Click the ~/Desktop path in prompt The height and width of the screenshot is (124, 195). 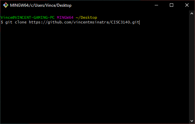point(86,17)
